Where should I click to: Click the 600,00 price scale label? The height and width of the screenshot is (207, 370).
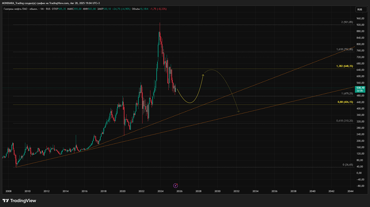click(360, 76)
